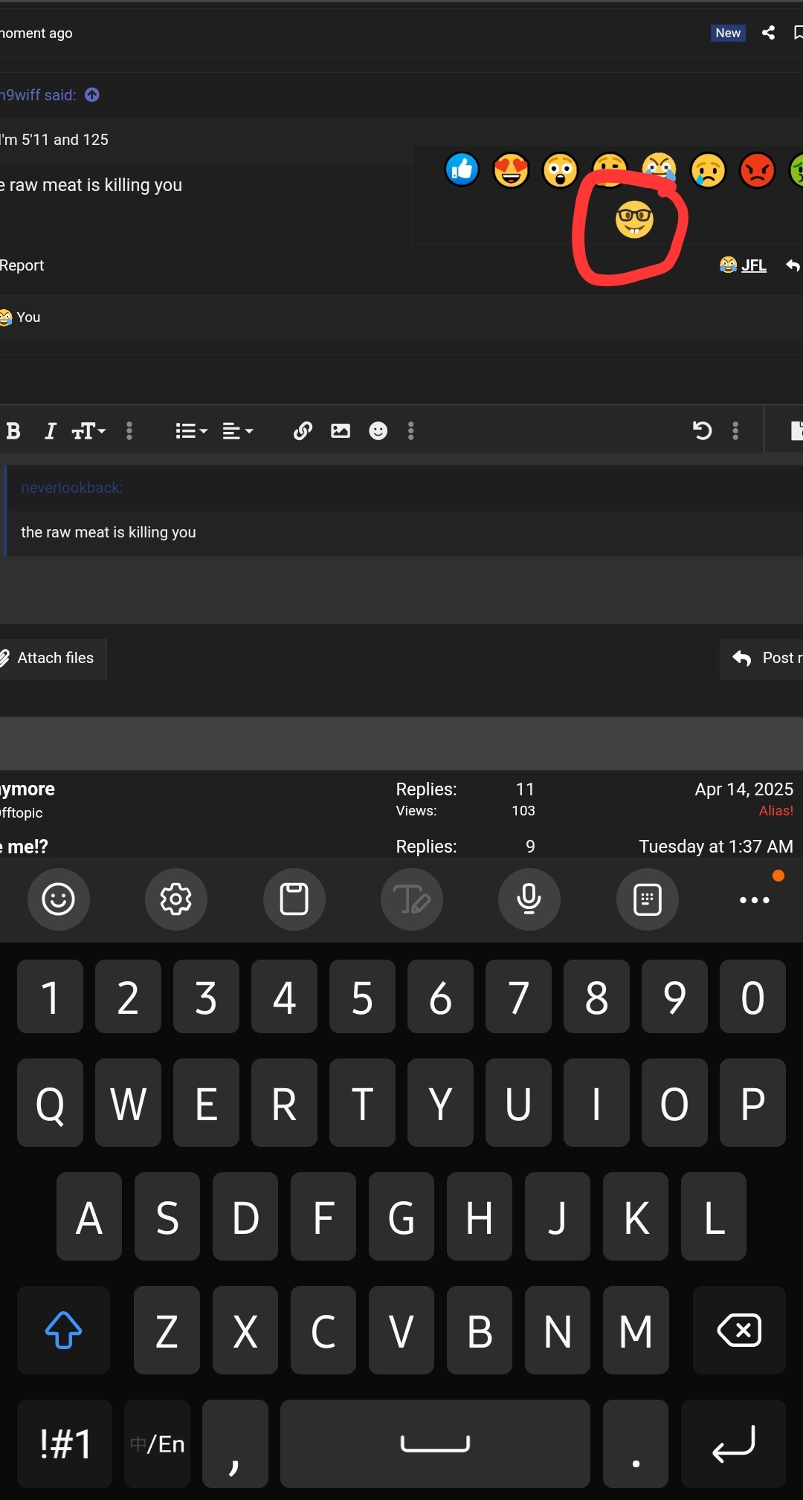Click the JFL reaction link
This screenshot has width=803, height=1500.
tap(743, 265)
